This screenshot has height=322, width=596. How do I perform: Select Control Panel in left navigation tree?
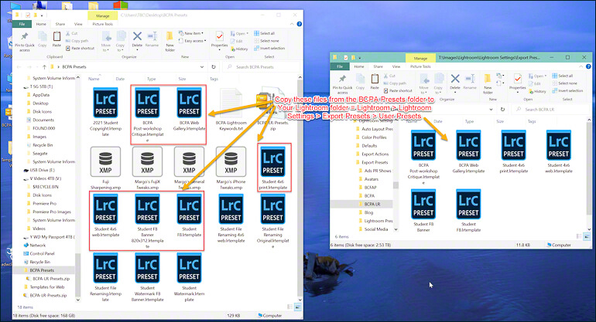[42, 254]
